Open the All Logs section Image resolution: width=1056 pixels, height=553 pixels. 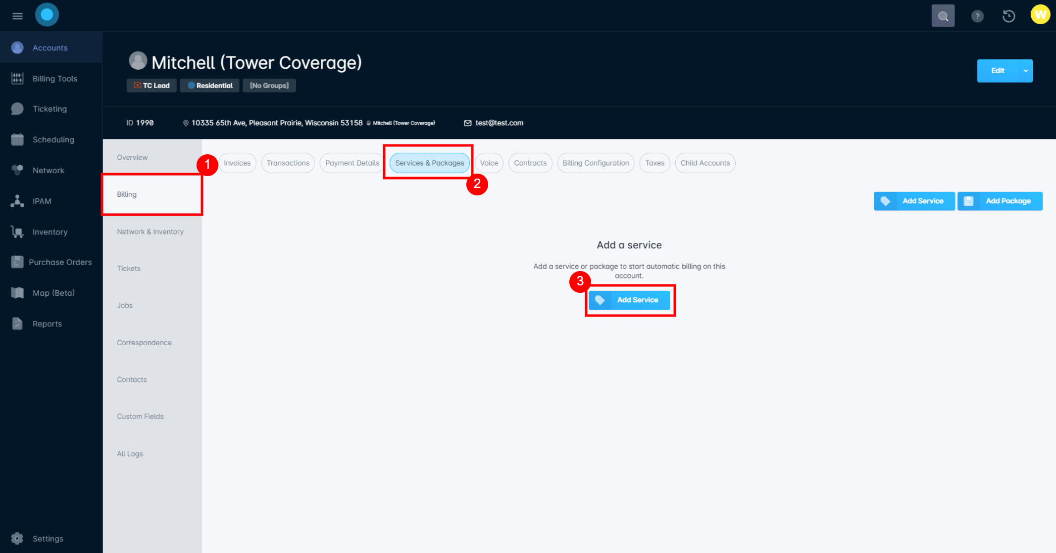[152, 454]
